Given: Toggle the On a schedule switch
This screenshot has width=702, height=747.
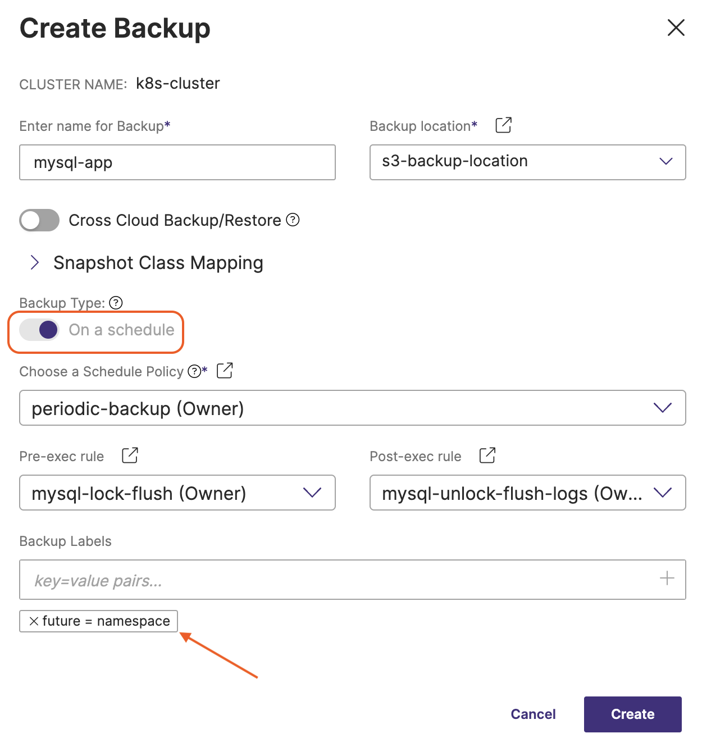Looking at the screenshot, I should 39,330.
